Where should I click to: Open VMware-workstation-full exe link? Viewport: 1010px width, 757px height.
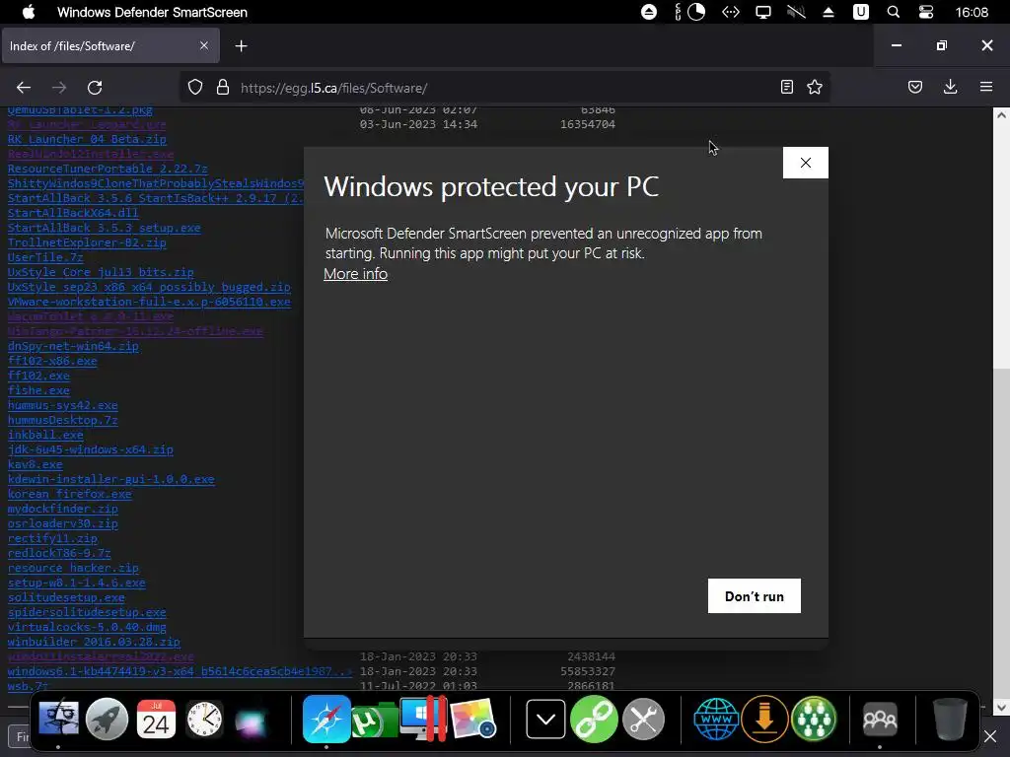coord(149,302)
